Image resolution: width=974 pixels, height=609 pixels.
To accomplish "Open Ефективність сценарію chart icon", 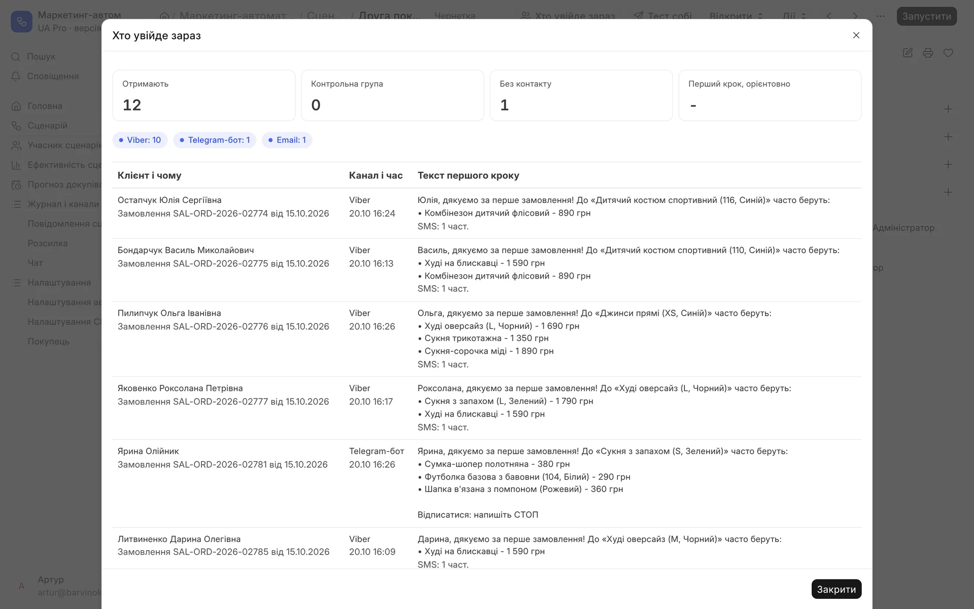I will 16,165.
